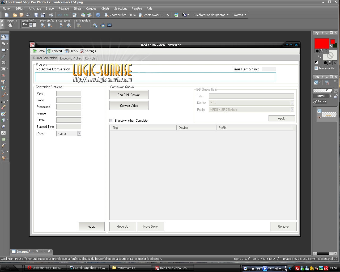This screenshot has height=272, width=340.
Task: Pick the Dropper eyedropper tool
Action: [x=3, y=56]
